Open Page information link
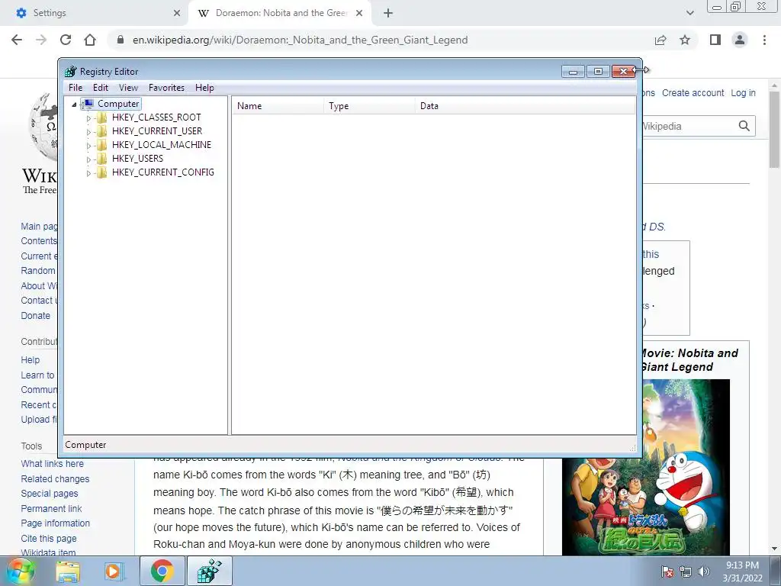Viewport: 781px width, 586px height. click(x=55, y=523)
